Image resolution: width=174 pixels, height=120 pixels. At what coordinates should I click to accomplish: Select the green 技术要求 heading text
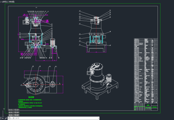pyautogui.click(x=31, y=97)
